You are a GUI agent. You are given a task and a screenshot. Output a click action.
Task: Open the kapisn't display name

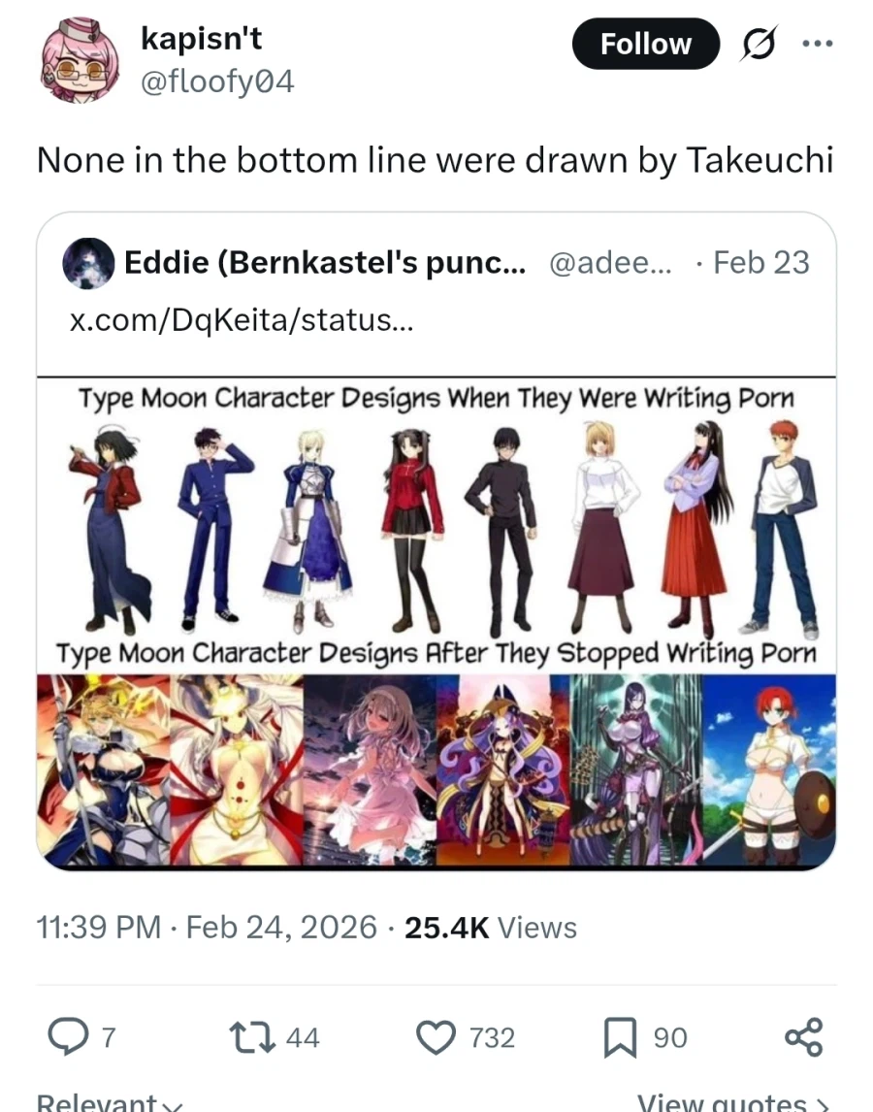(202, 38)
